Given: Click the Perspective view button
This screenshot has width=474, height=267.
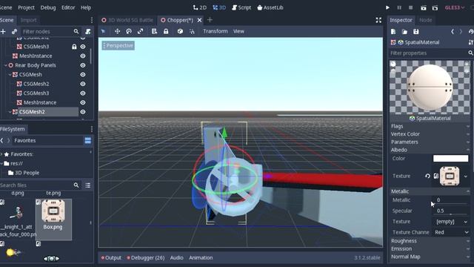Looking at the screenshot, I should tap(118, 46).
